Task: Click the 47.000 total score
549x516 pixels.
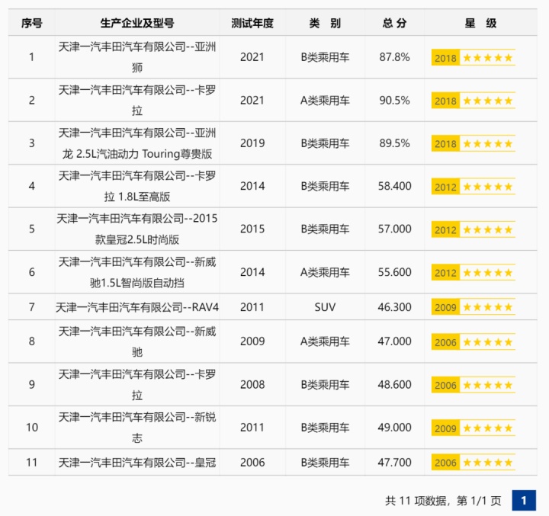Action: 394,341
